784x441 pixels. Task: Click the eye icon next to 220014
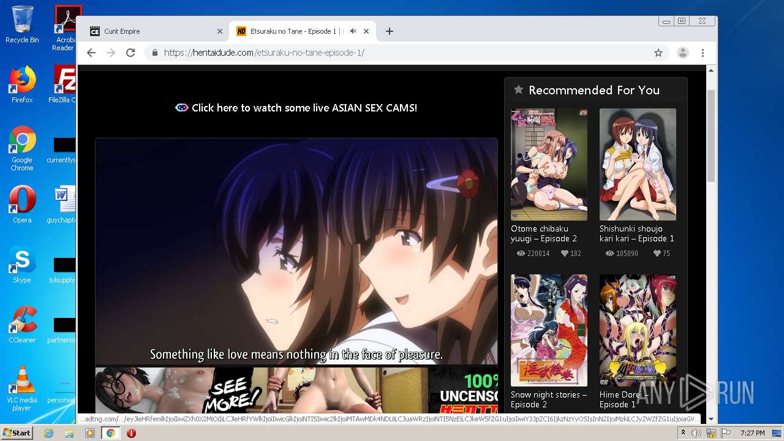point(521,254)
